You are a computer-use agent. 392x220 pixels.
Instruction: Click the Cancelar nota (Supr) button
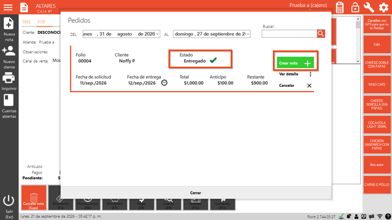(x=34, y=197)
